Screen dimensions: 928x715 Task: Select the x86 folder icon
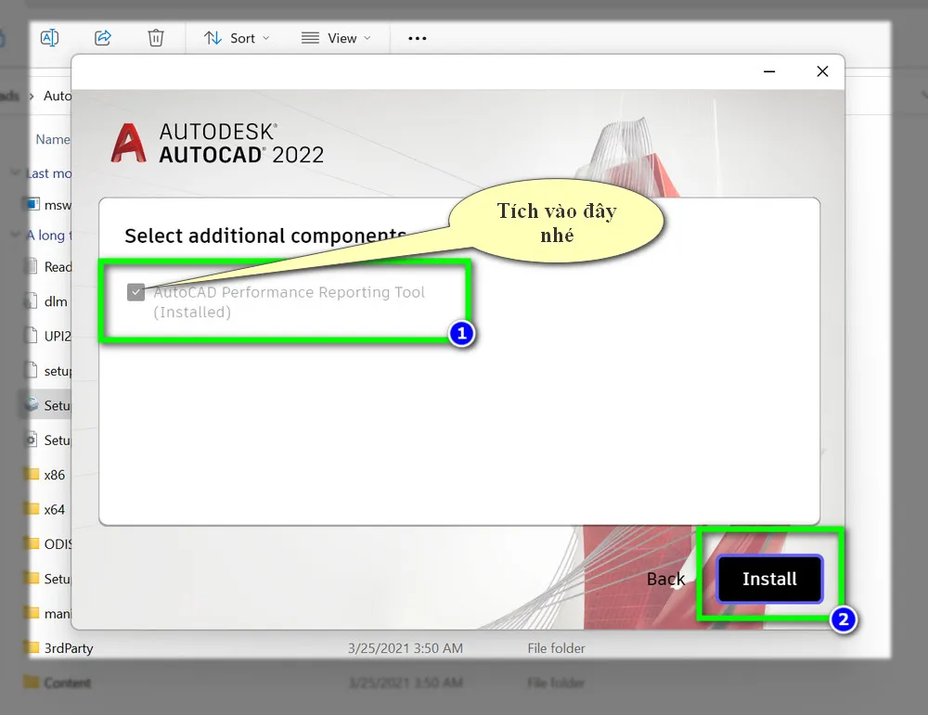pyautogui.click(x=32, y=475)
